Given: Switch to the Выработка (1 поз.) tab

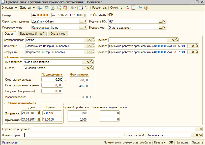Looking at the screenshot, I should click(32, 34).
